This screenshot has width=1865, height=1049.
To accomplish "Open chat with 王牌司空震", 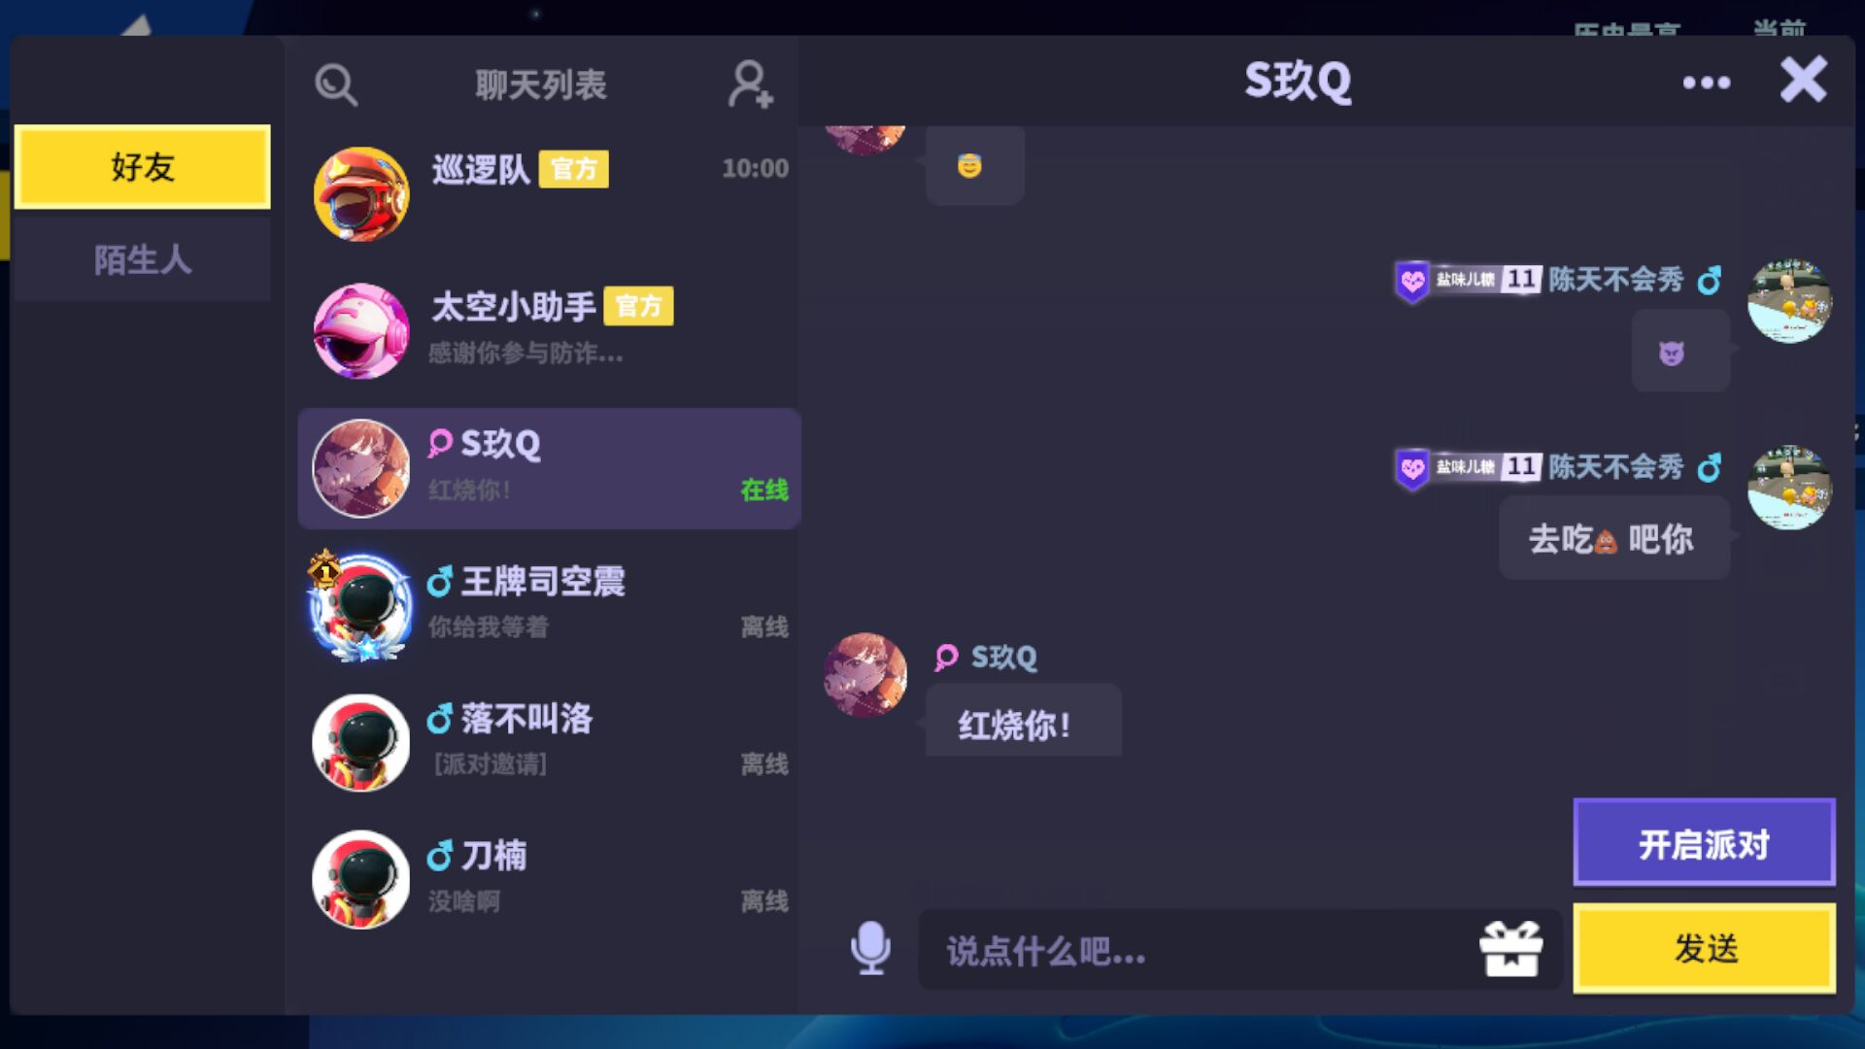I will click(x=549, y=605).
